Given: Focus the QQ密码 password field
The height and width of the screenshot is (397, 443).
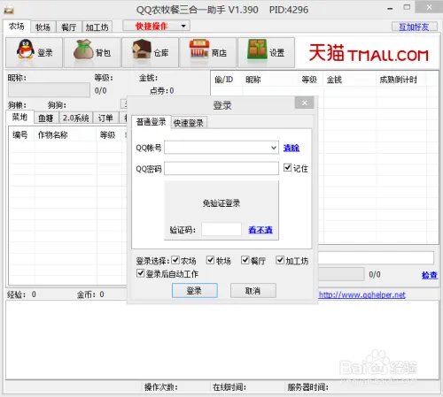Looking at the screenshot, I should point(221,168).
